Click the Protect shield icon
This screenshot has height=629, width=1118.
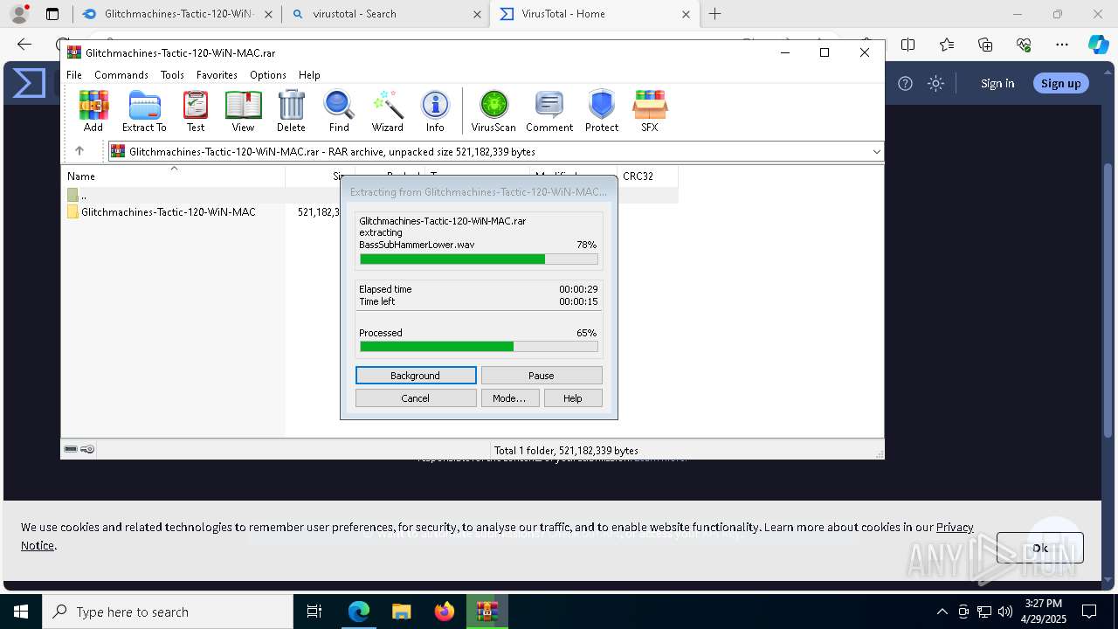coord(602,111)
